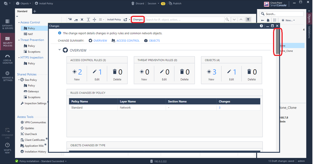Collapse the Threat Prevention tree section
The image size is (313, 164).
pyautogui.click(x=19, y=40)
